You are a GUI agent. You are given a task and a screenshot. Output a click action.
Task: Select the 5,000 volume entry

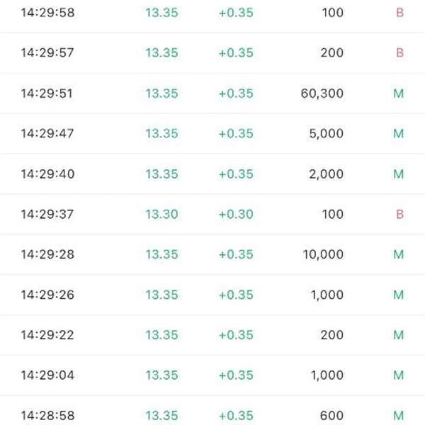326,134
